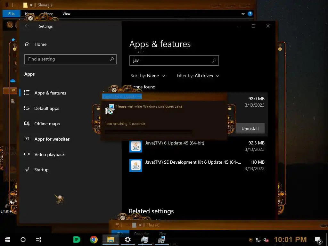328x246 pixels.
Task: Click the installer icon in Java configure dialog
Action: click(x=110, y=109)
